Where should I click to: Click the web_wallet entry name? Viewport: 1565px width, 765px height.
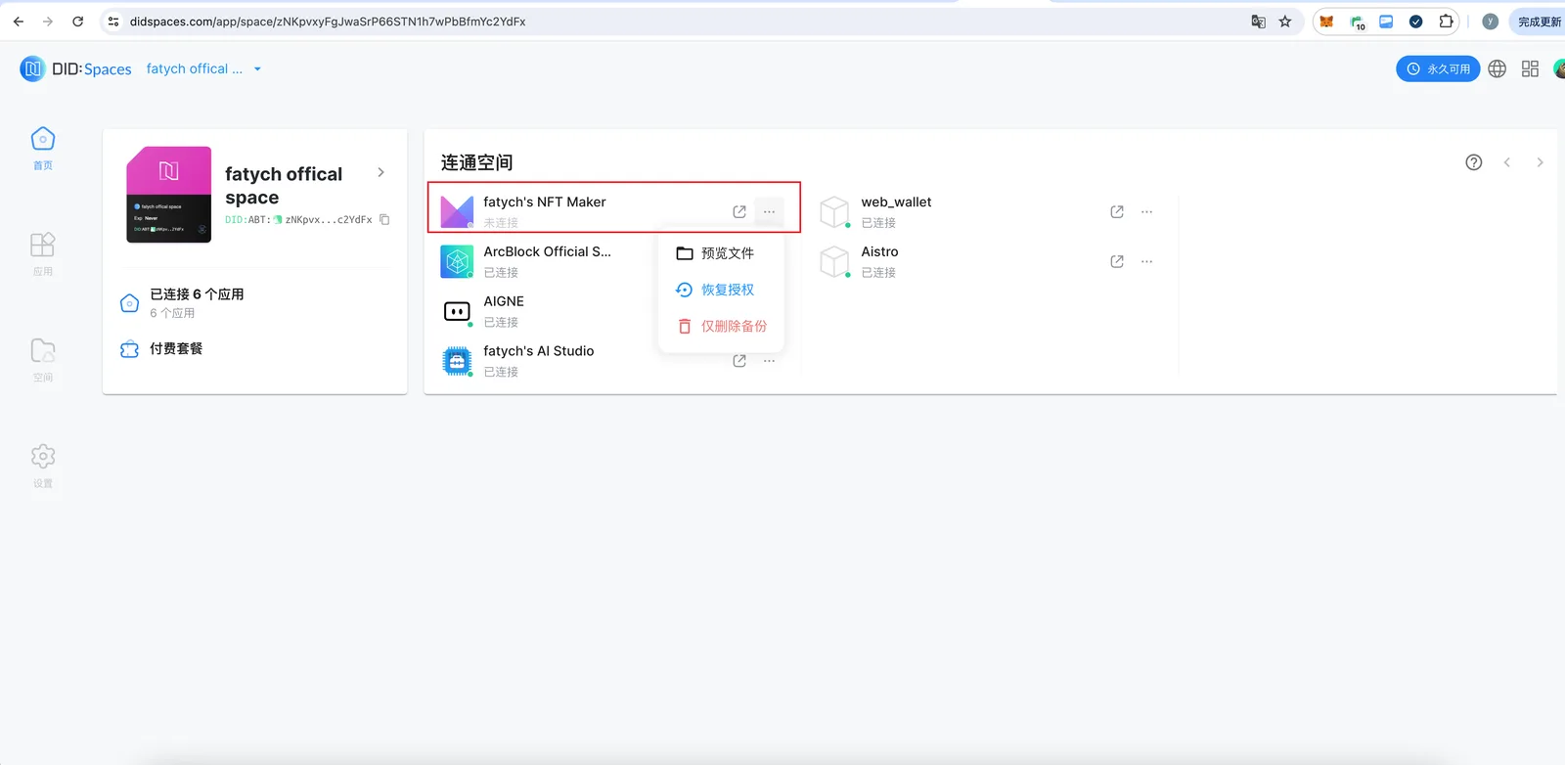(896, 202)
